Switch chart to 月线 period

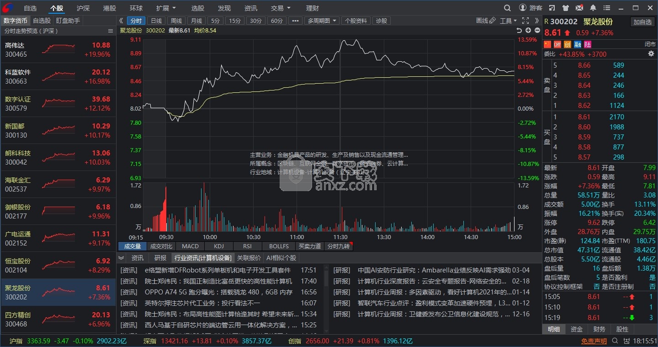click(196, 21)
